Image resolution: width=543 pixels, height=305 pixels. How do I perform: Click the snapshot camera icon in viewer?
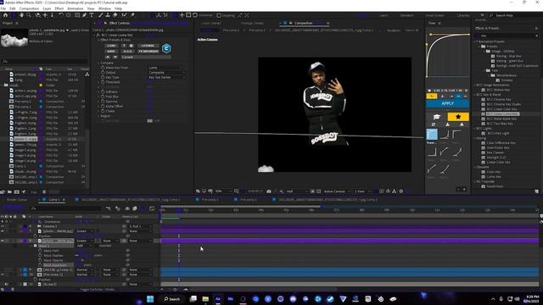269,191
